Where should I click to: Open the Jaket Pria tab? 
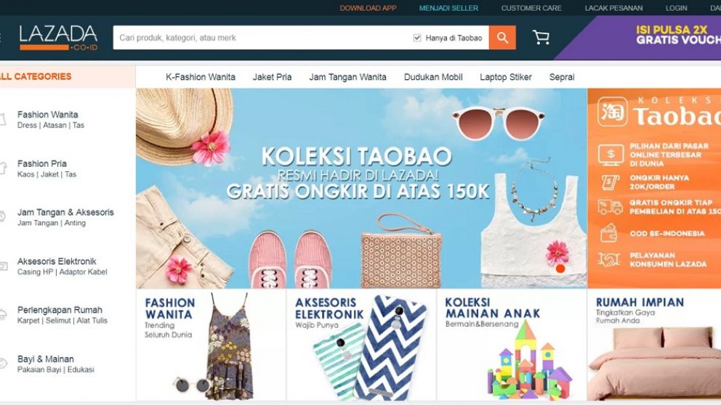(x=273, y=77)
